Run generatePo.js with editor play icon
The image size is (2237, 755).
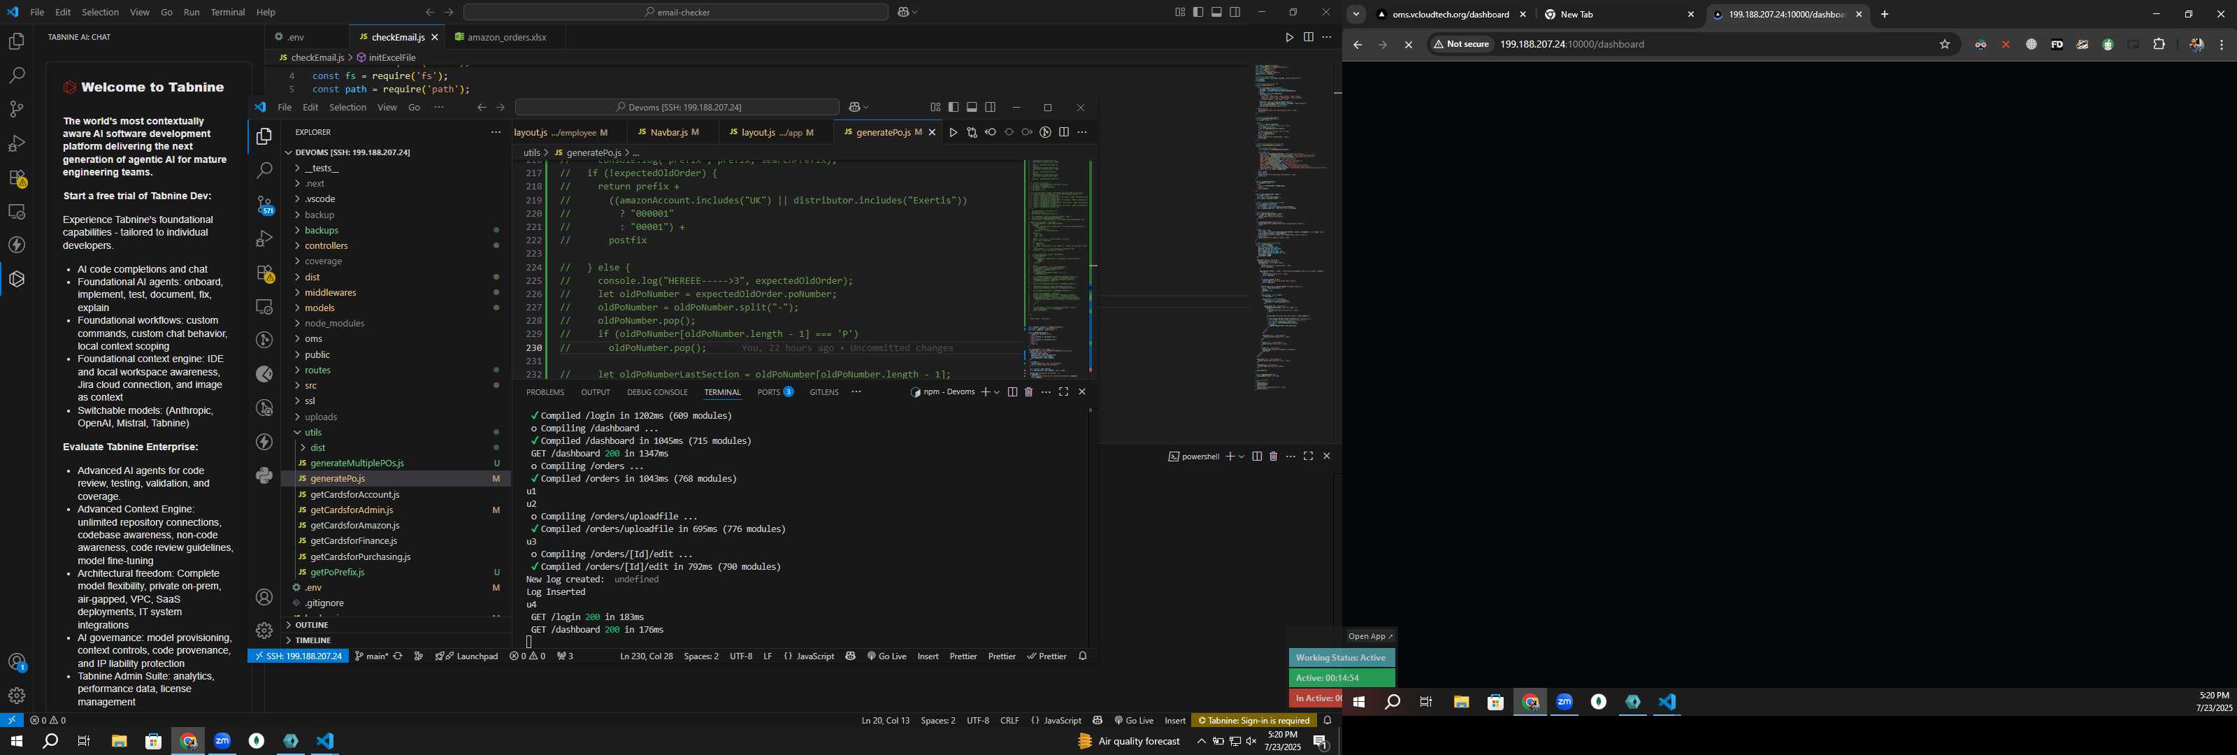click(953, 132)
